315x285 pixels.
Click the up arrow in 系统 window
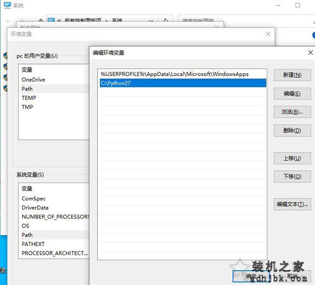[x=40, y=20]
